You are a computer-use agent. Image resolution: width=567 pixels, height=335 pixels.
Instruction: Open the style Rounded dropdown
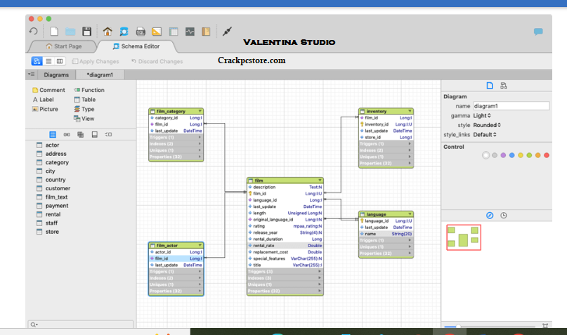point(484,125)
